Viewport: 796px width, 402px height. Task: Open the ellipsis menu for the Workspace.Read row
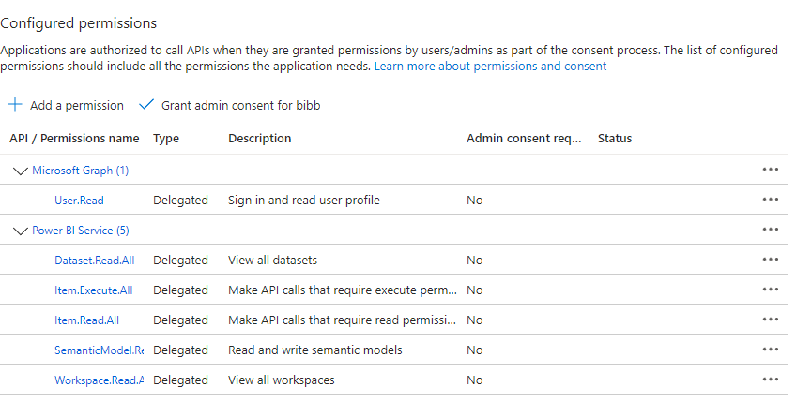[x=770, y=380]
